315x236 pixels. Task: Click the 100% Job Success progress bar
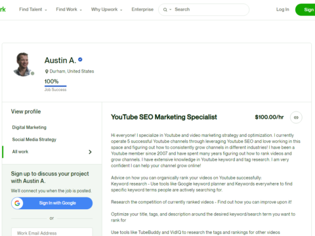55,86
